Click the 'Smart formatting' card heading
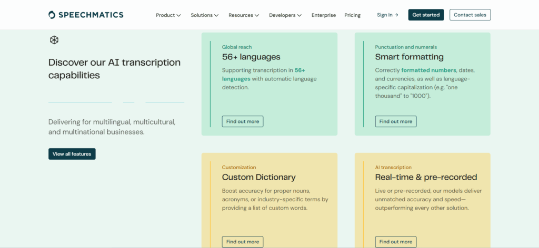The width and height of the screenshot is (539, 248). pyautogui.click(x=409, y=57)
